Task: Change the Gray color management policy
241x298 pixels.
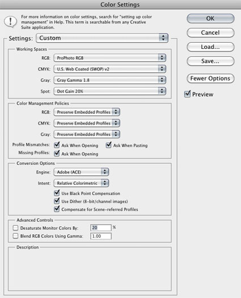Action: point(87,134)
